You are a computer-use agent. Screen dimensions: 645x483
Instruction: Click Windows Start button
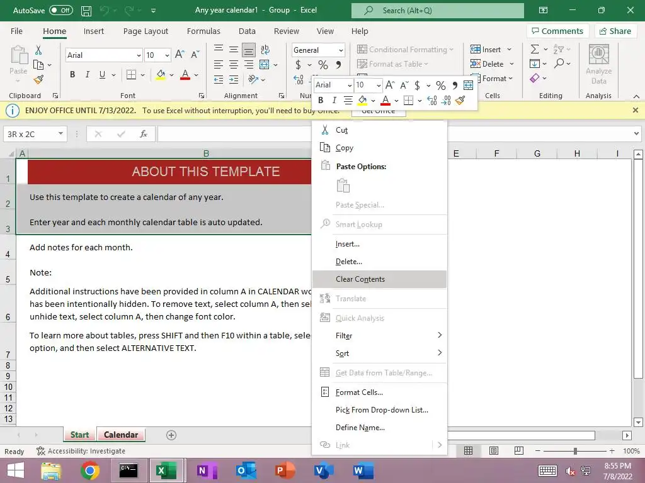[x=16, y=470]
